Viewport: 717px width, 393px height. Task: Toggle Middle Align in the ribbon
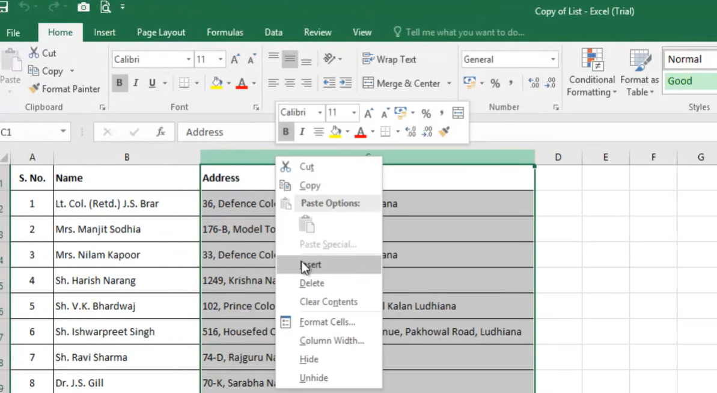[290, 59]
